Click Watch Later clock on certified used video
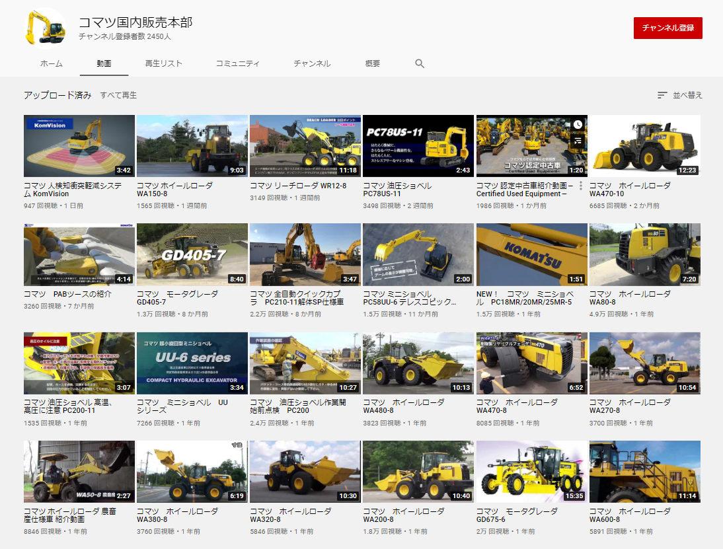 tap(578, 124)
